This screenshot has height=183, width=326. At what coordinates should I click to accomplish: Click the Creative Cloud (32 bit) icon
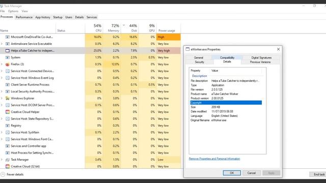(8, 166)
